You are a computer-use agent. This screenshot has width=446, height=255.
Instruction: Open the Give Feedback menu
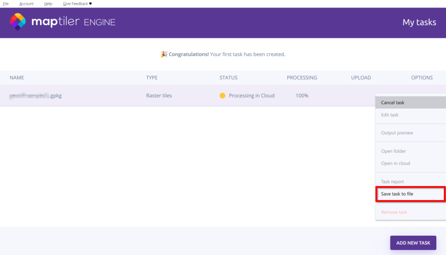pyautogui.click(x=75, y=4)
